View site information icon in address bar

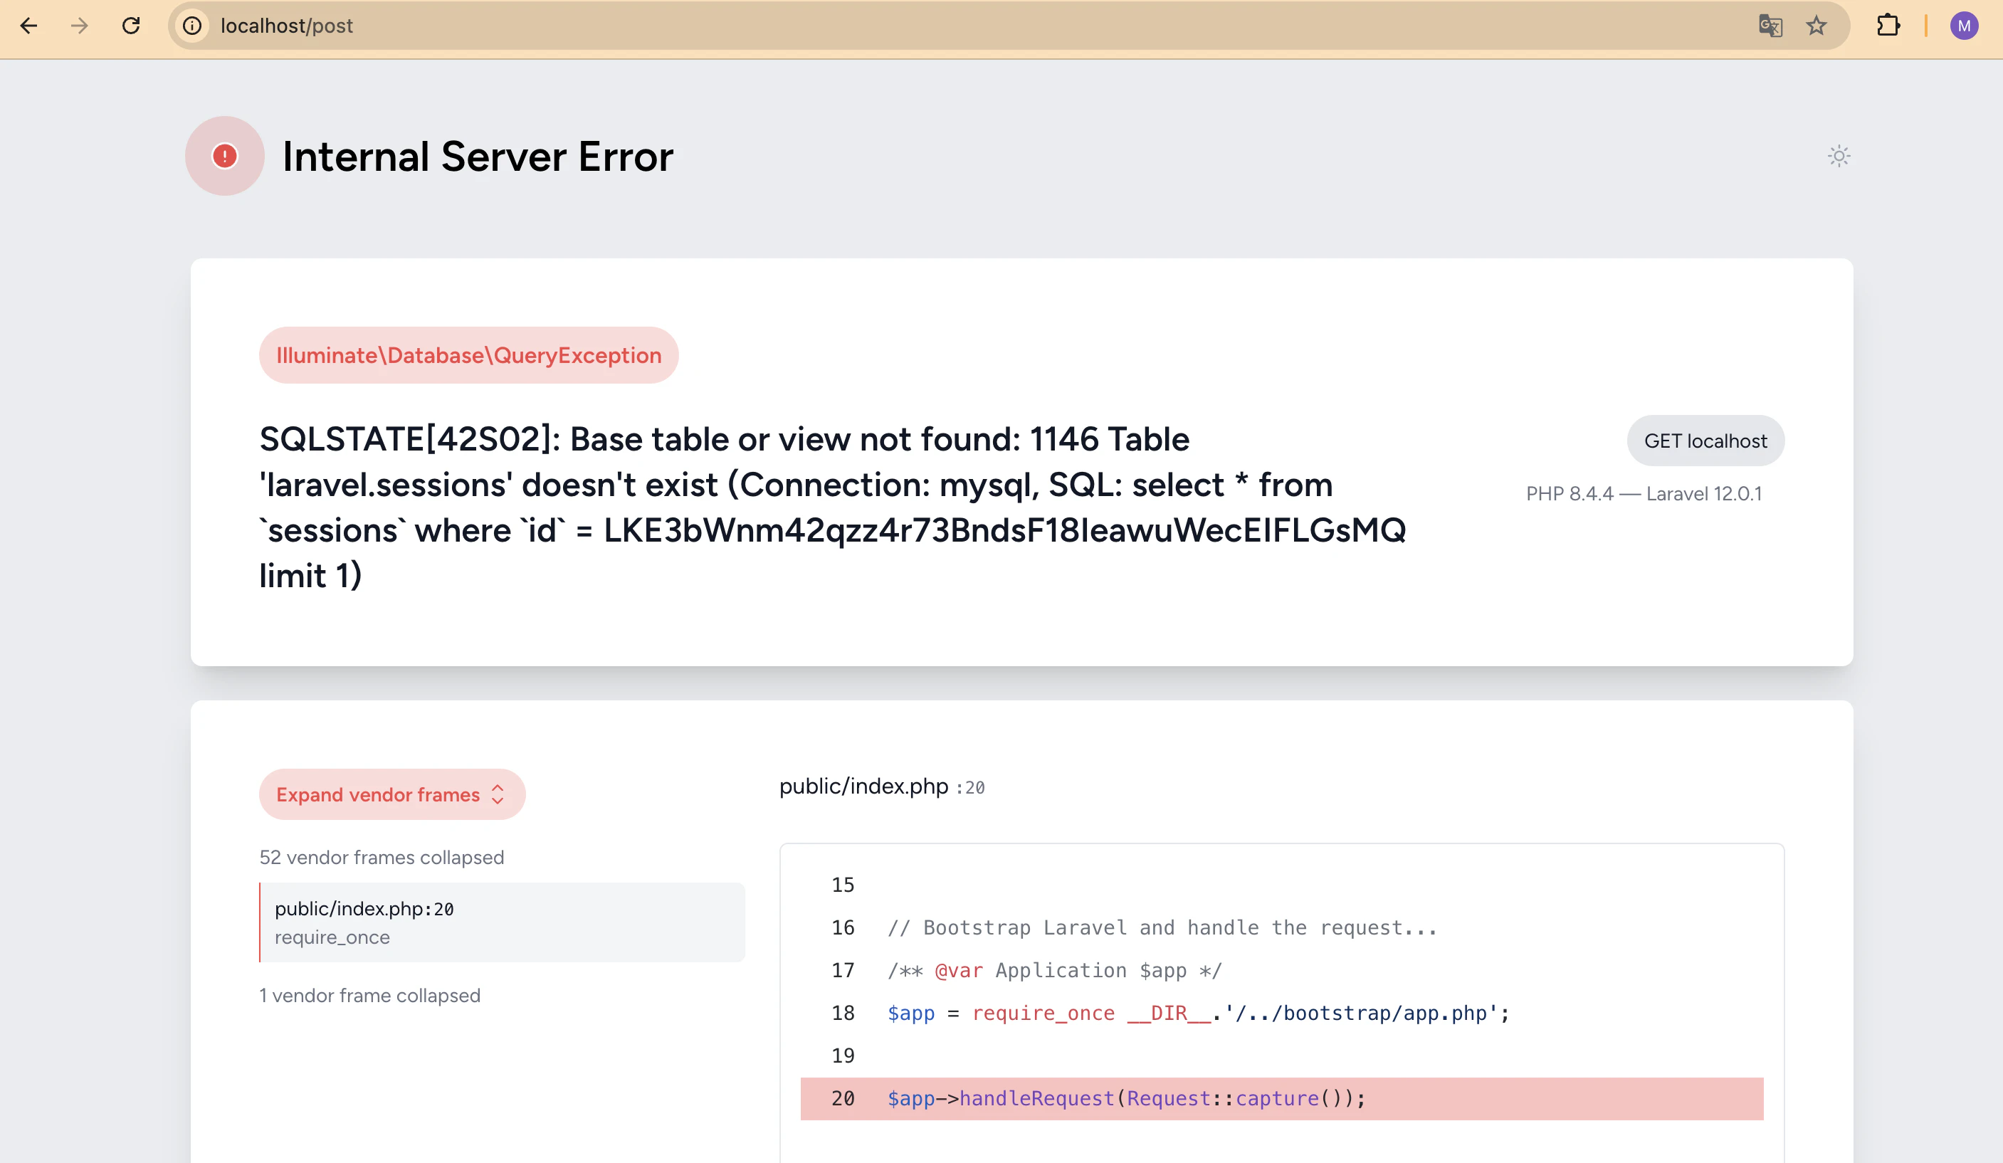pyautogui.click(x=192, y=26)
